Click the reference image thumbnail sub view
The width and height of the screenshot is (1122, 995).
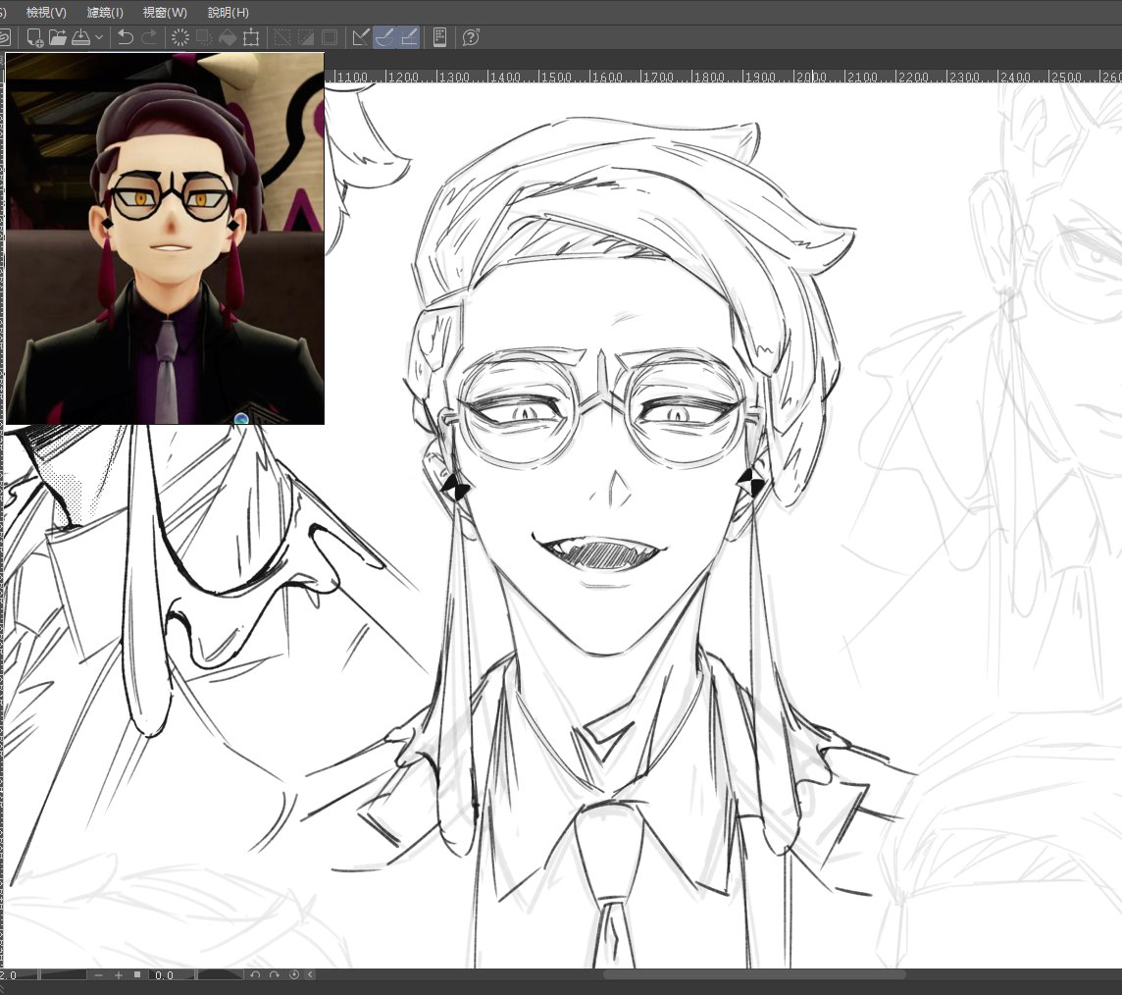click(165, 238)
